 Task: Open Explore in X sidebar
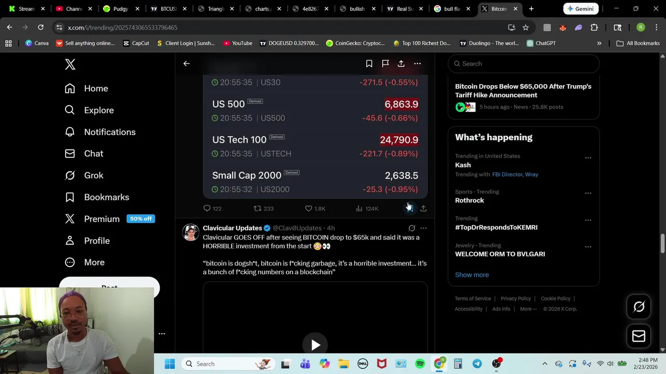point(89,110)
